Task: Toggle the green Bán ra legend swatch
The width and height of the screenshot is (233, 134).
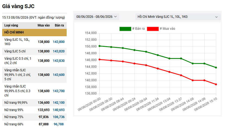Action: pyautogui.click(x=125, y=29)
